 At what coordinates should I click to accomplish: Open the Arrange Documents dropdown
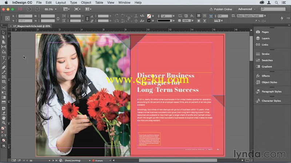pyautogui.click(x=88, y=9)
